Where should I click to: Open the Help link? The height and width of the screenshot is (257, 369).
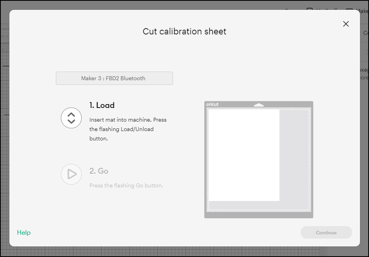pos(24,232)
